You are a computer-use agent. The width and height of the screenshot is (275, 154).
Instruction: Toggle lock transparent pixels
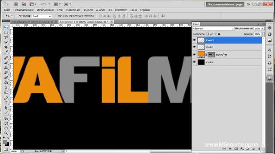[208, 34]
